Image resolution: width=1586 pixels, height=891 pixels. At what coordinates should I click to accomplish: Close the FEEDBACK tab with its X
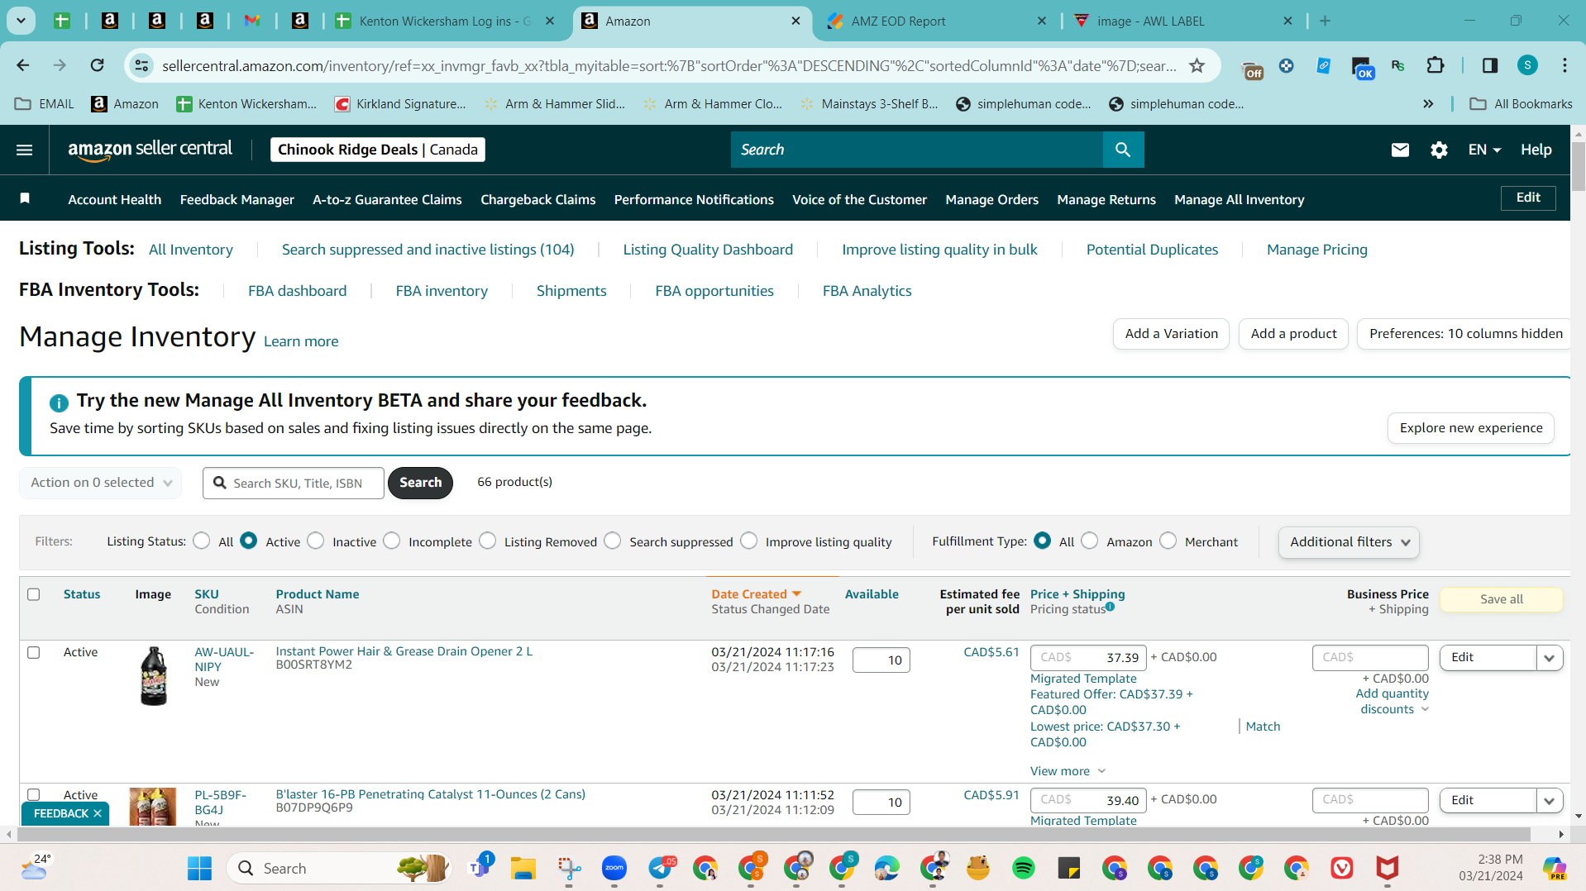(x=98, y=813)
